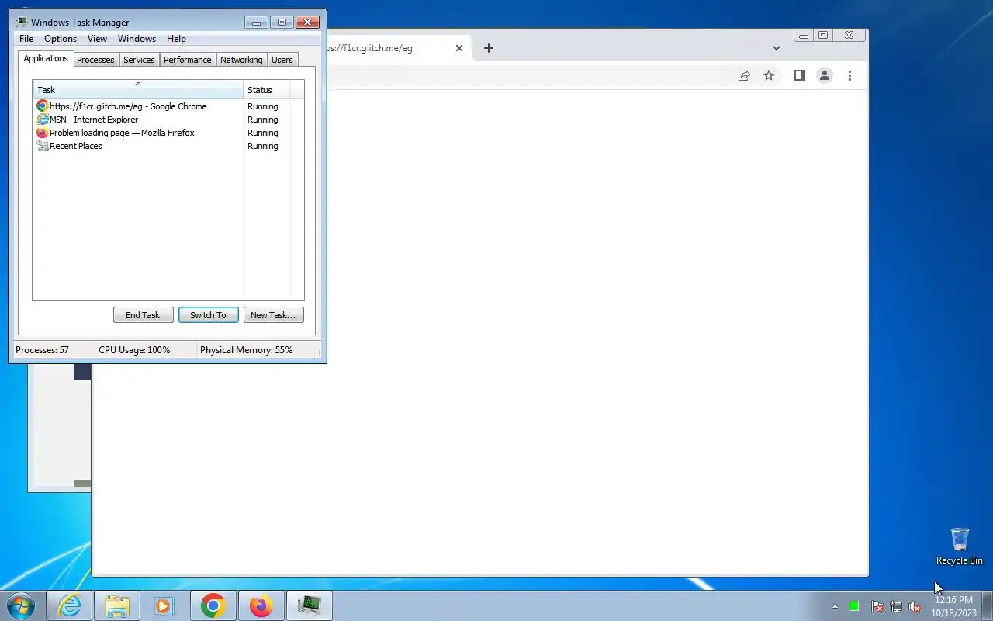
Task: Click the CPU Usage: 100% status entry
Action: (134, 350)
